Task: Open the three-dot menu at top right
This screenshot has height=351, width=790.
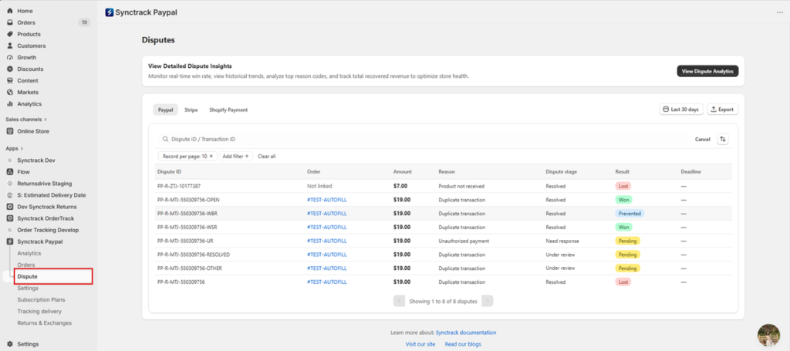Action: click(x=780, y=12)
